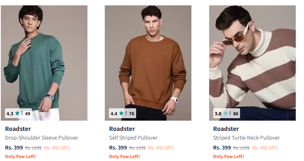Open the 3.8 rating badge with 86 reviews
Viewport: 304px width, 161px height.
tap(226, 113)
